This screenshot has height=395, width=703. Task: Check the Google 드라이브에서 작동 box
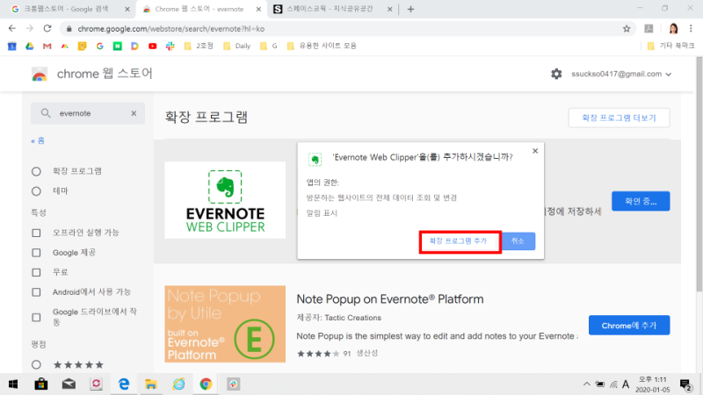click(x=36, y=318)
